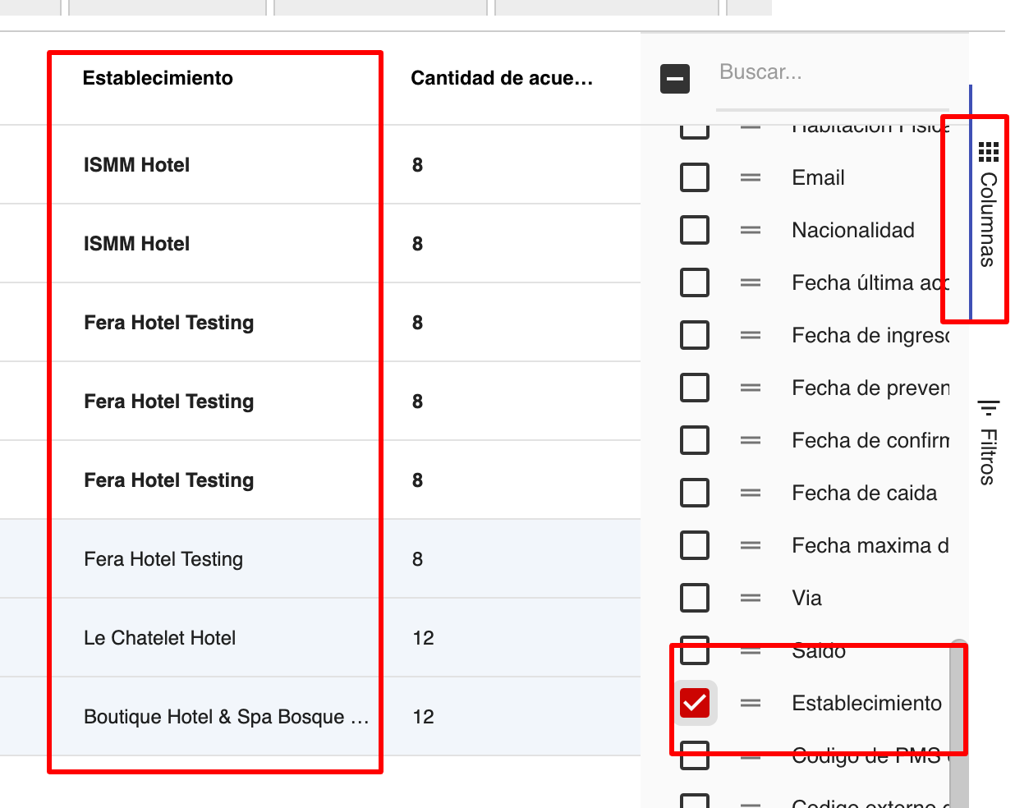The height and width of the screenshot is (808, 1015).
Task: Enable the Email column checkbox
Action: point(695,177)
